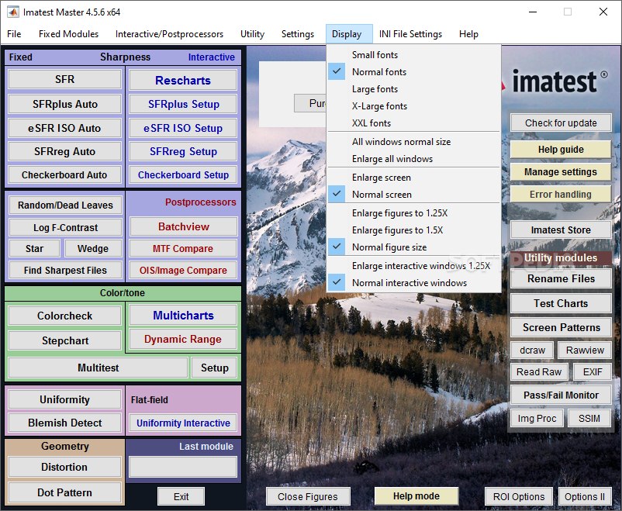Choose XXL fonts option
Image resolution: width=622 pixels, height=511 pixels.
(413, 123)
